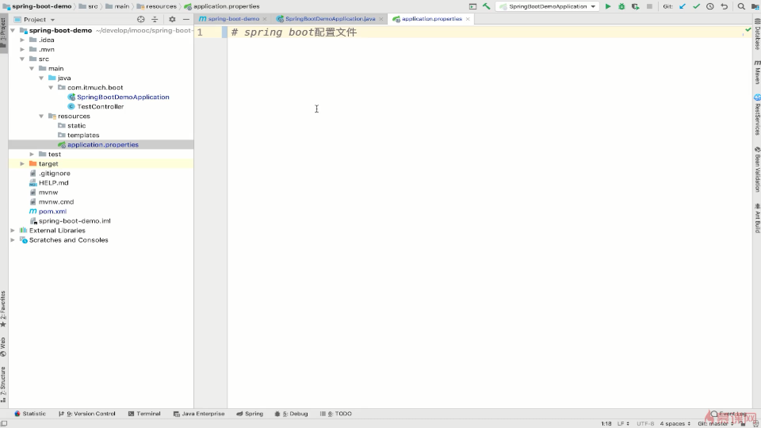Viewport: 761px width, 428px height.
Task: Open the Database side tool window
Action: coord(757,34)
